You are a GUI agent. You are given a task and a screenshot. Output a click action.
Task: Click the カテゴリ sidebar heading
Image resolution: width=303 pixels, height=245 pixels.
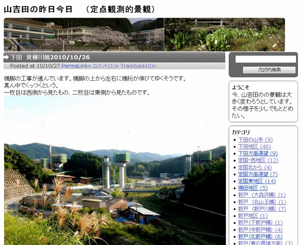[241, 132]
